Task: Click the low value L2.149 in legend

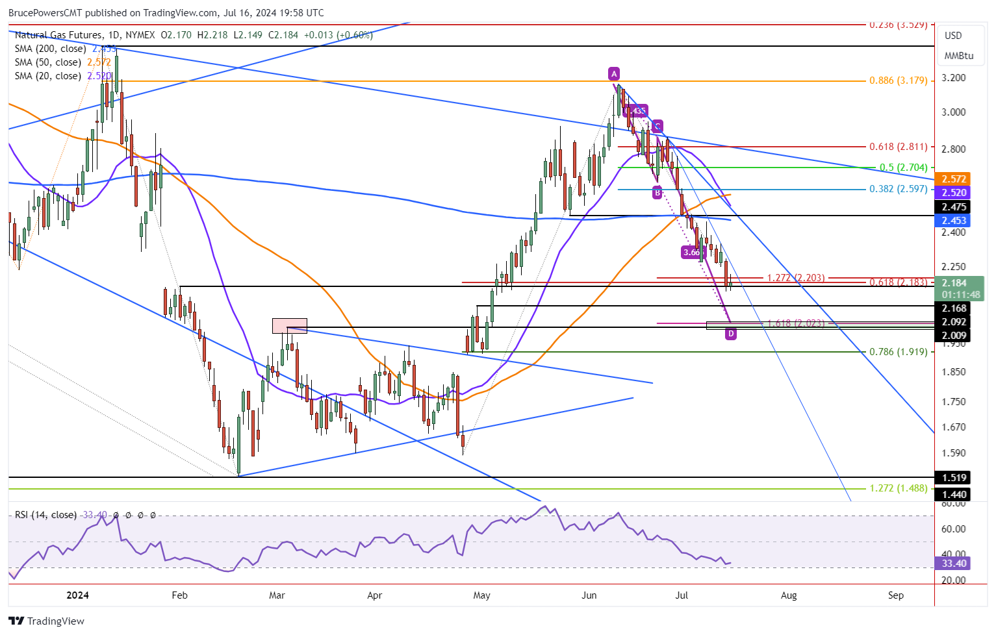Action: [x=248, y=35]
